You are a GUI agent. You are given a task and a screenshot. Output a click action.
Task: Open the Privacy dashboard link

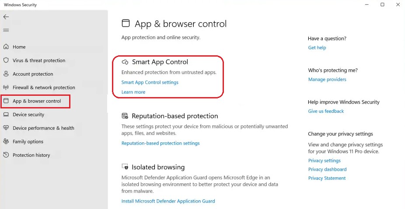(327, 169)
